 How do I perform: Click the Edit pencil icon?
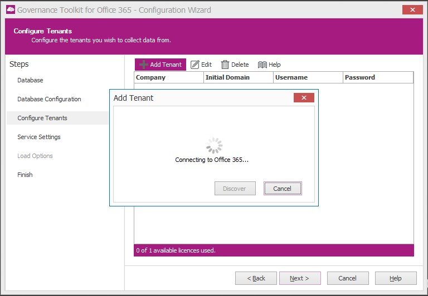(x=195, y=65)
